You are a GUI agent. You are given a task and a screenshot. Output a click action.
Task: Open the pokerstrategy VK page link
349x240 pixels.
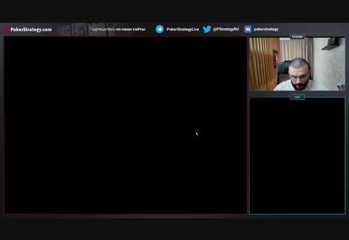pos(266,29)
